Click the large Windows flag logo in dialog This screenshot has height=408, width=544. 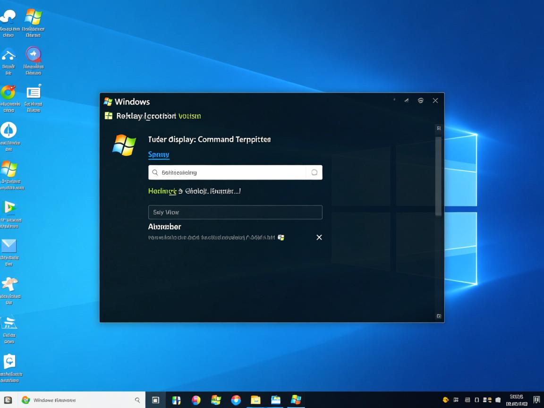point(124,144)
